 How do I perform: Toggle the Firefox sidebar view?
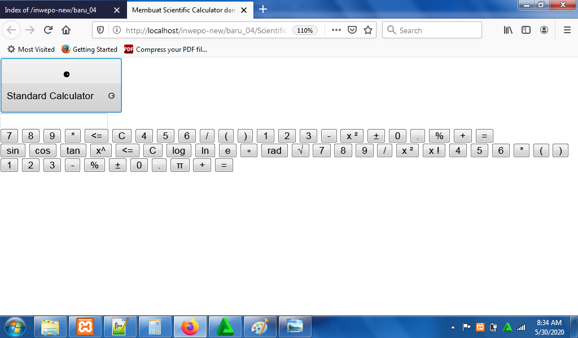[x=526, y=30]
